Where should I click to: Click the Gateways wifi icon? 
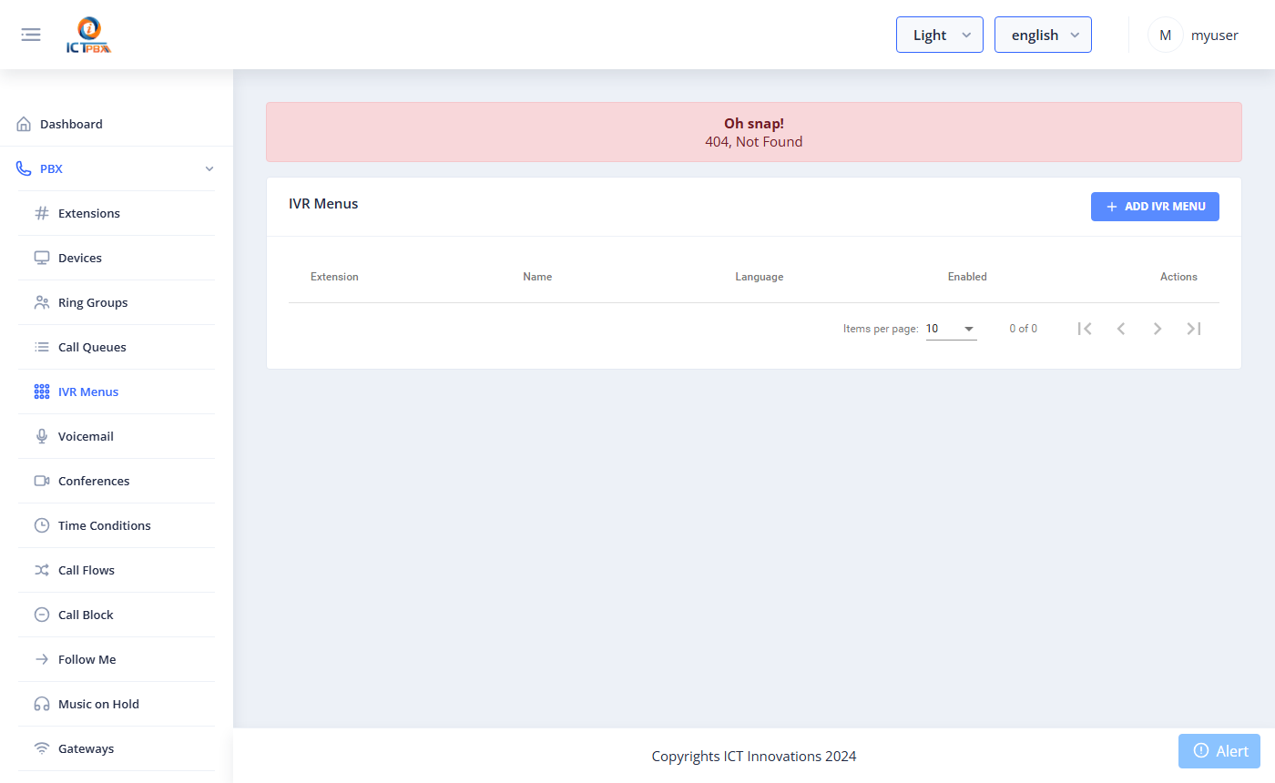42,748
